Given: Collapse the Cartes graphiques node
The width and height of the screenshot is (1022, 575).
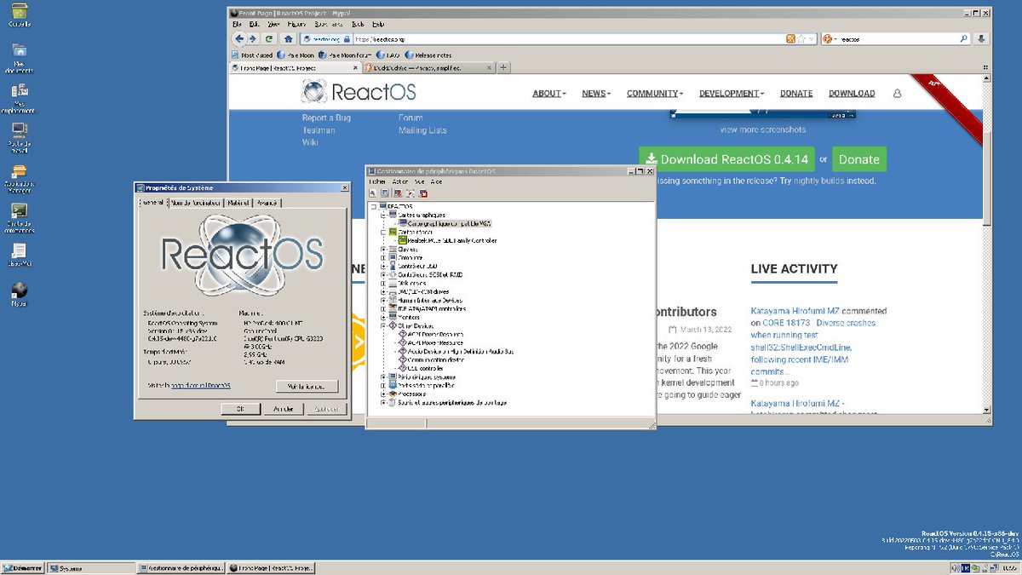Looking at the screenshot, I should (384, 215).
